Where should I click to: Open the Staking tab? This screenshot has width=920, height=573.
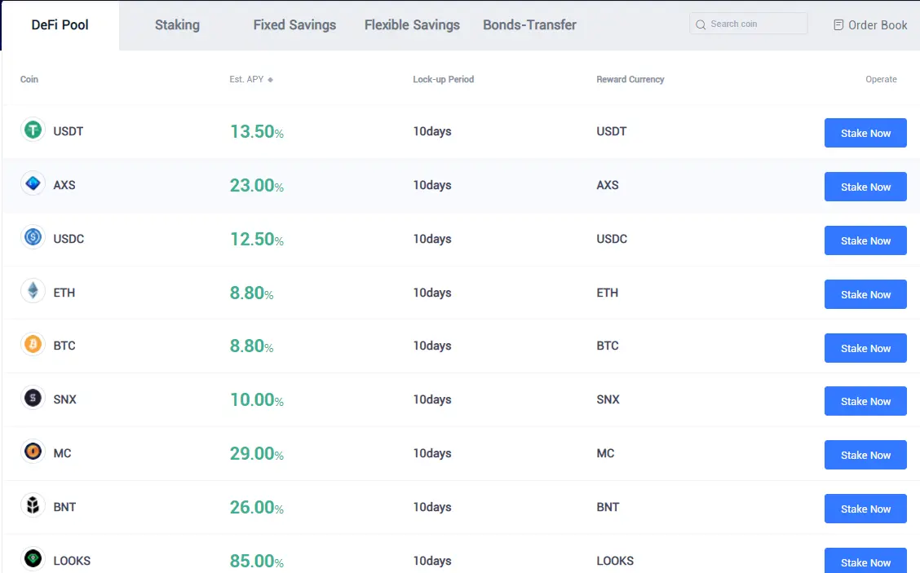tap(177, 25)
